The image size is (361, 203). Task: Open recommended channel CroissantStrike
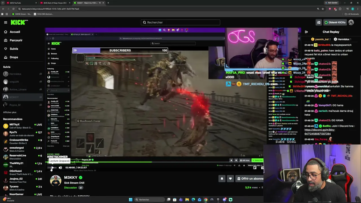click(x=23, y=142)
